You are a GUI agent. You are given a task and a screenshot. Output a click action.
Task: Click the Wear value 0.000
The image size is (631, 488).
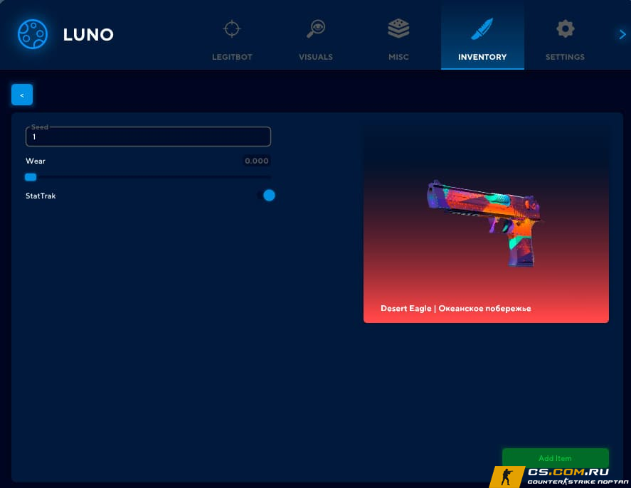pos(257,161)
